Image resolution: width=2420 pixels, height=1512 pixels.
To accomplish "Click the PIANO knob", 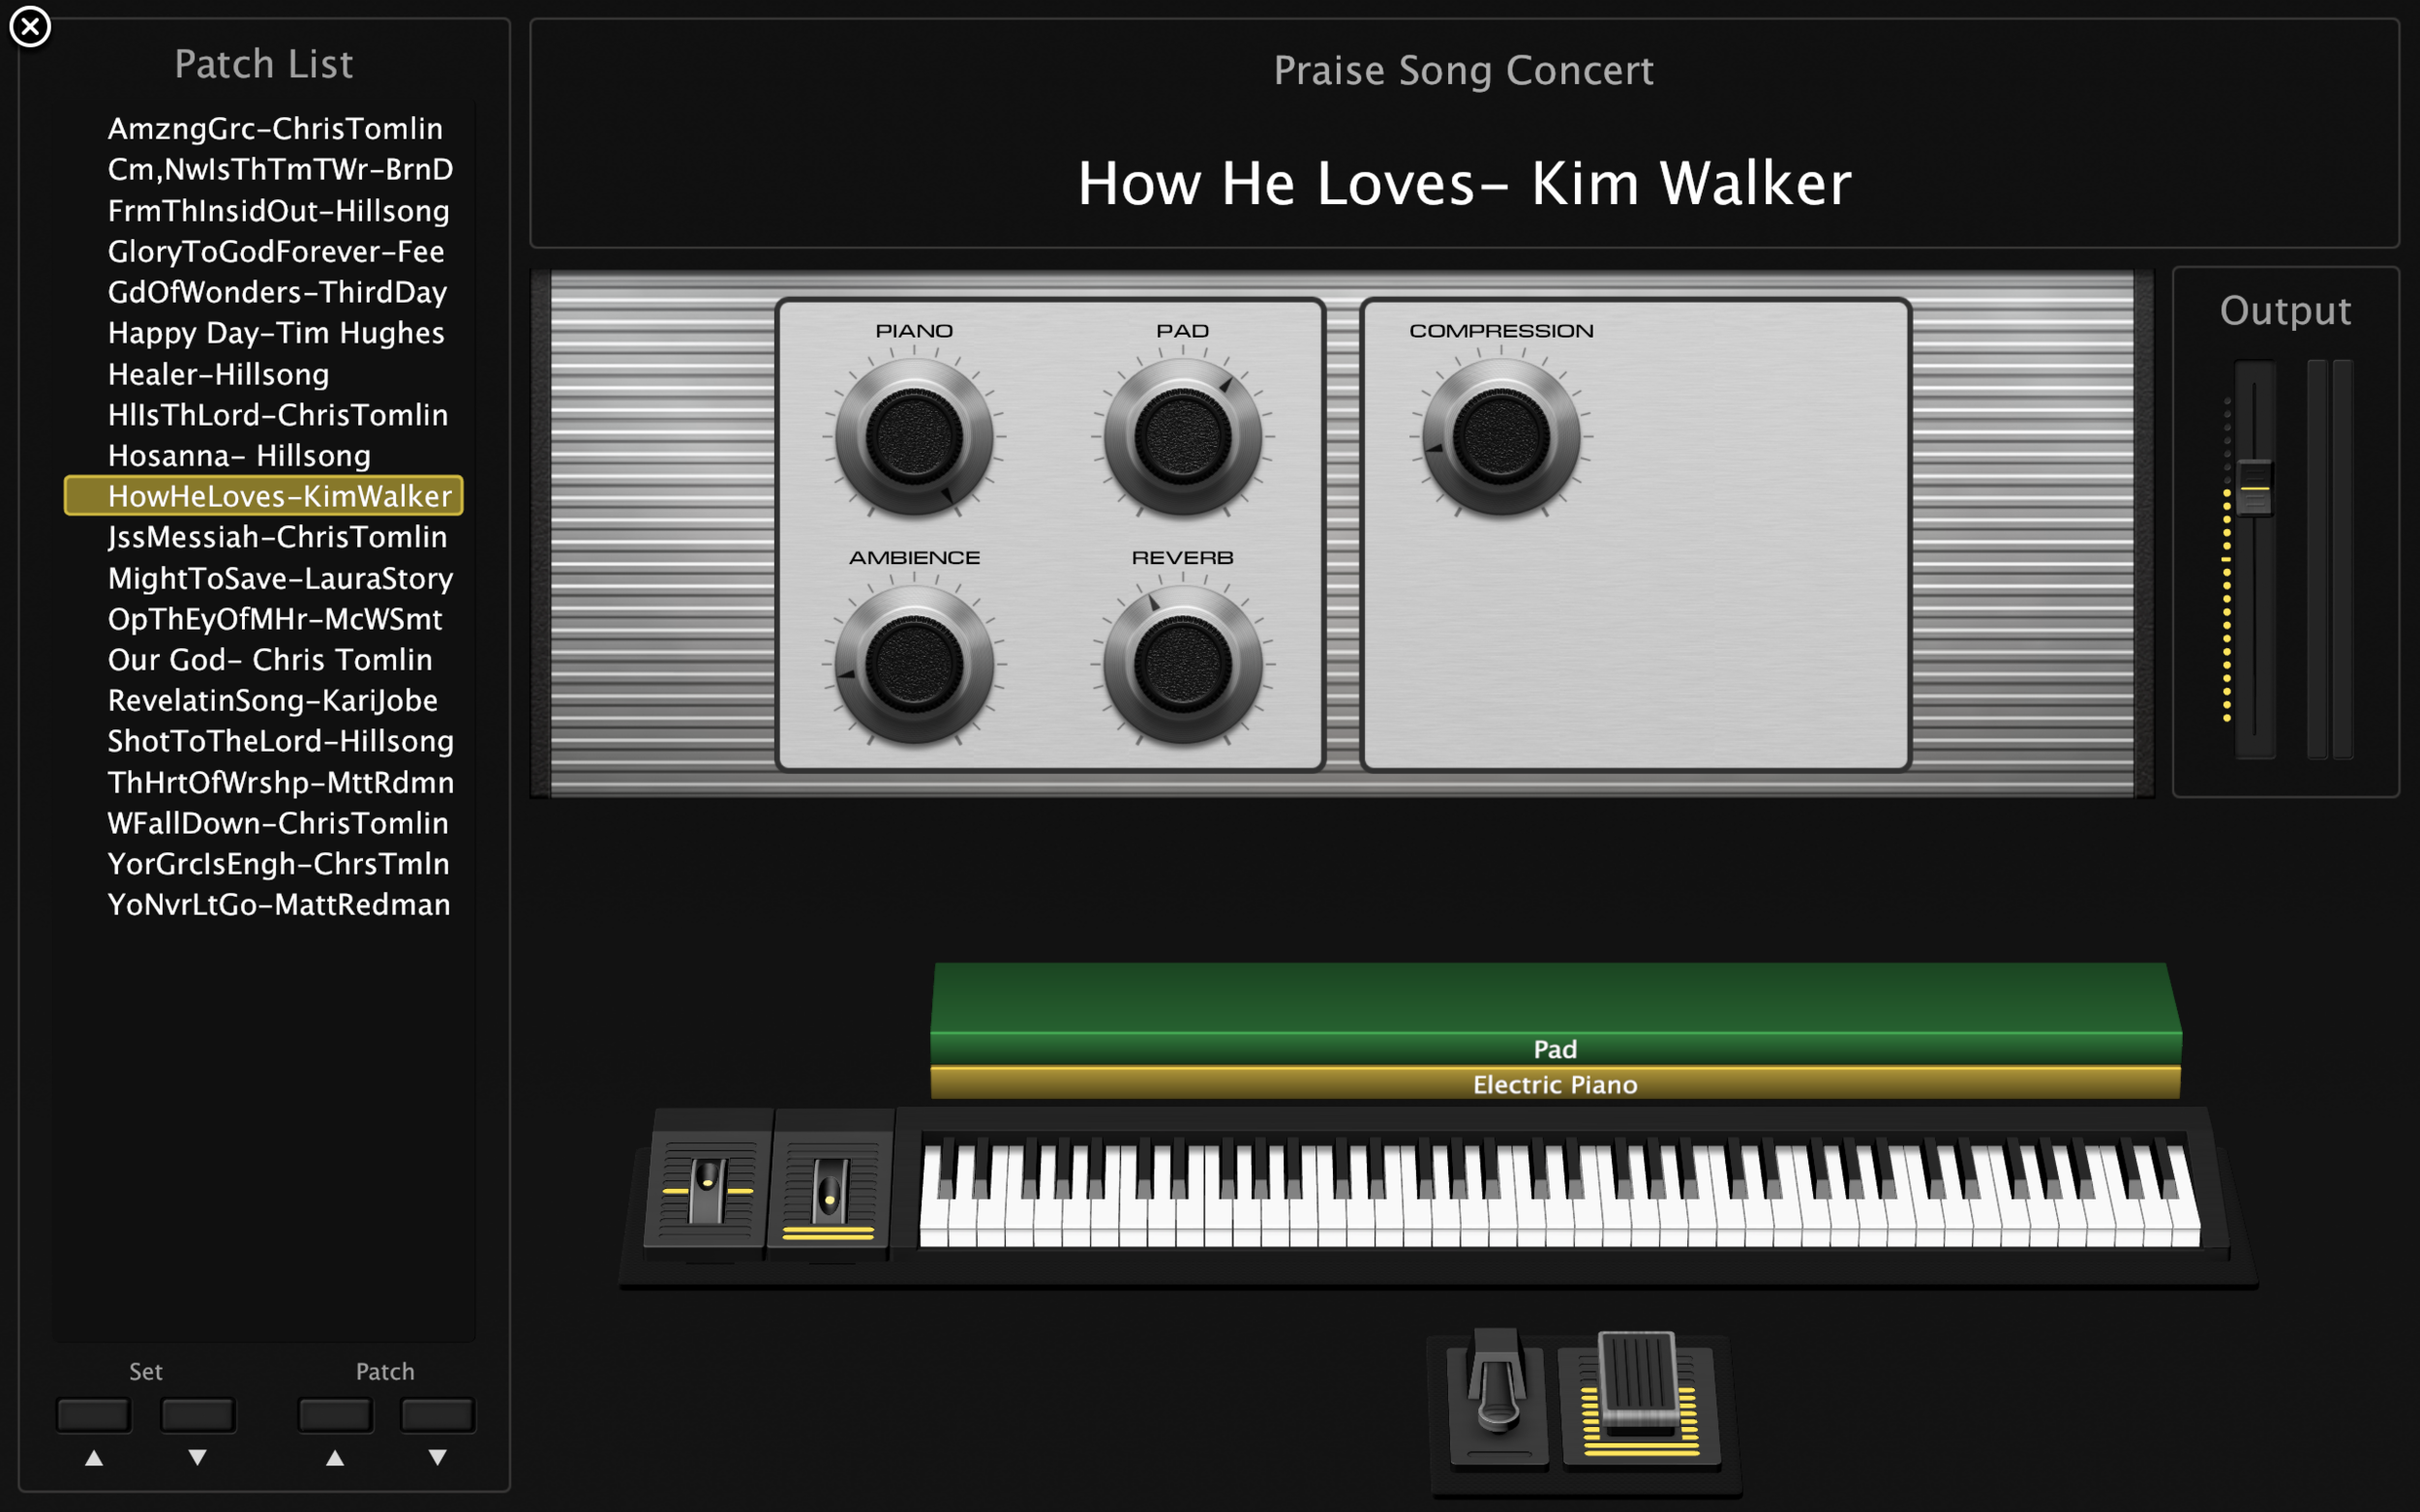I will [915, 437].
